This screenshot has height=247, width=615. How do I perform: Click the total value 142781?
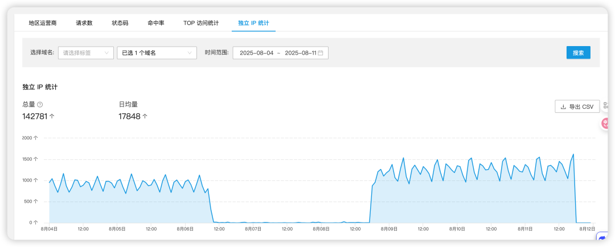(x=36, y=116)
